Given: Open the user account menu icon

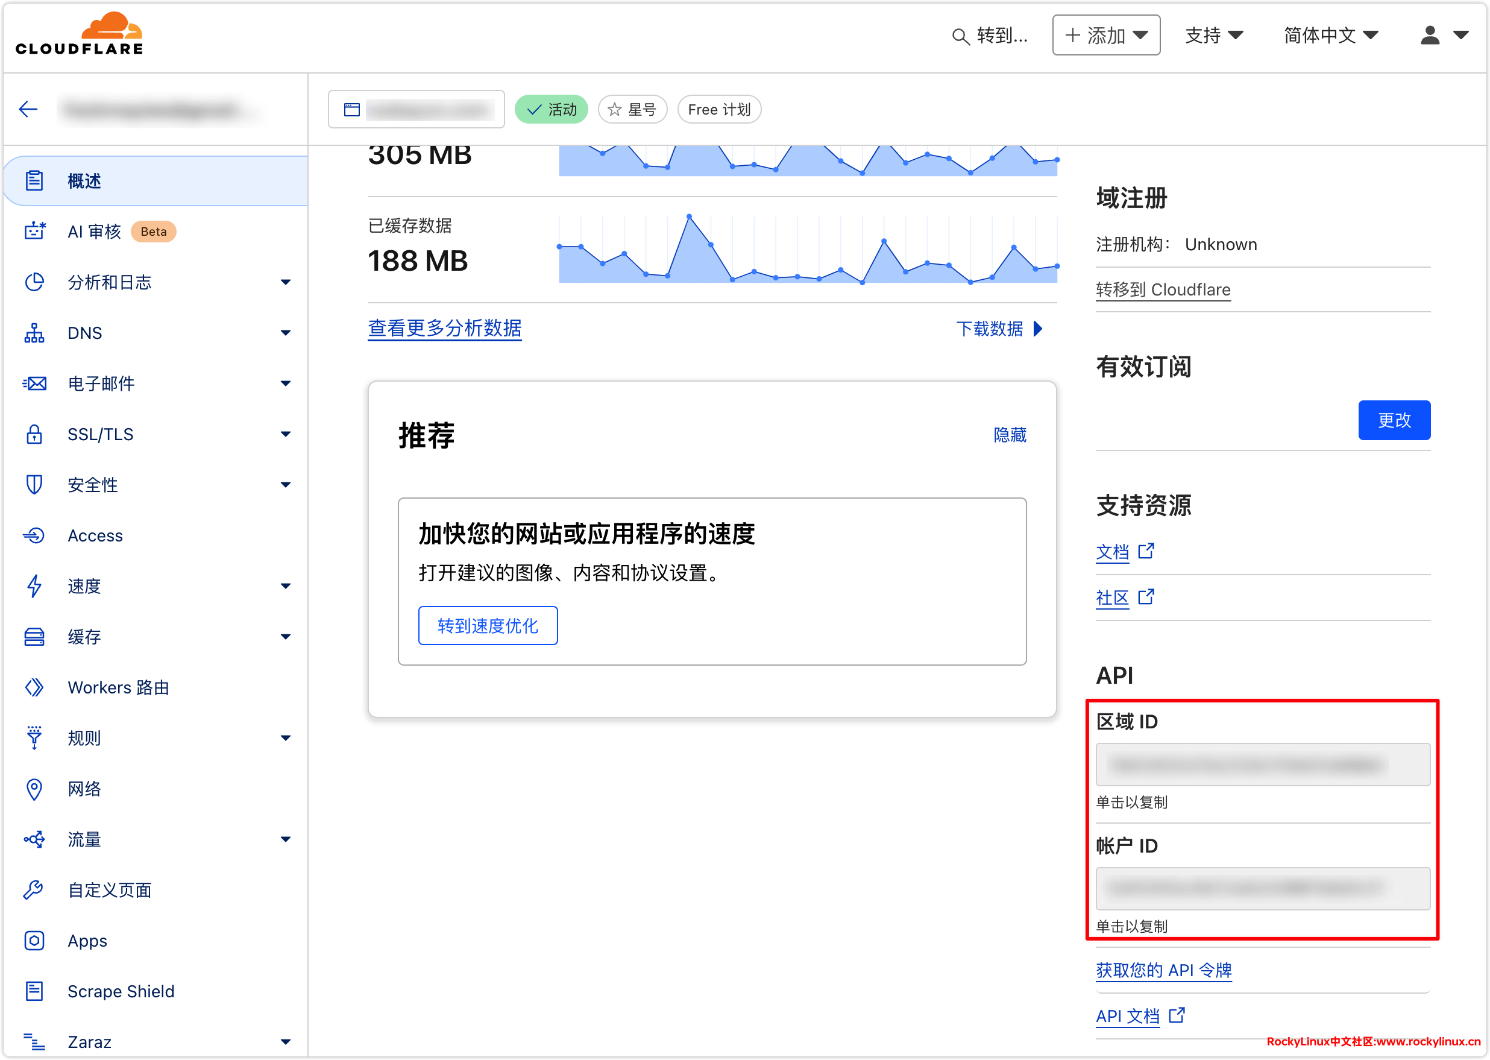Looking at the screenshot, I should pos(1429,35).
